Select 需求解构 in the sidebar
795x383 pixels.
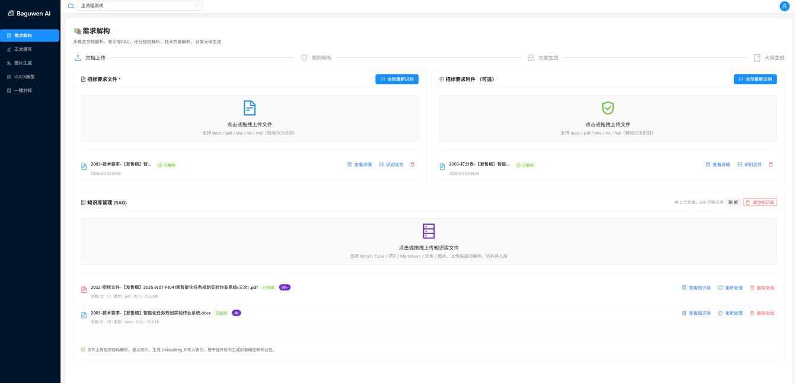click(30, 36)
